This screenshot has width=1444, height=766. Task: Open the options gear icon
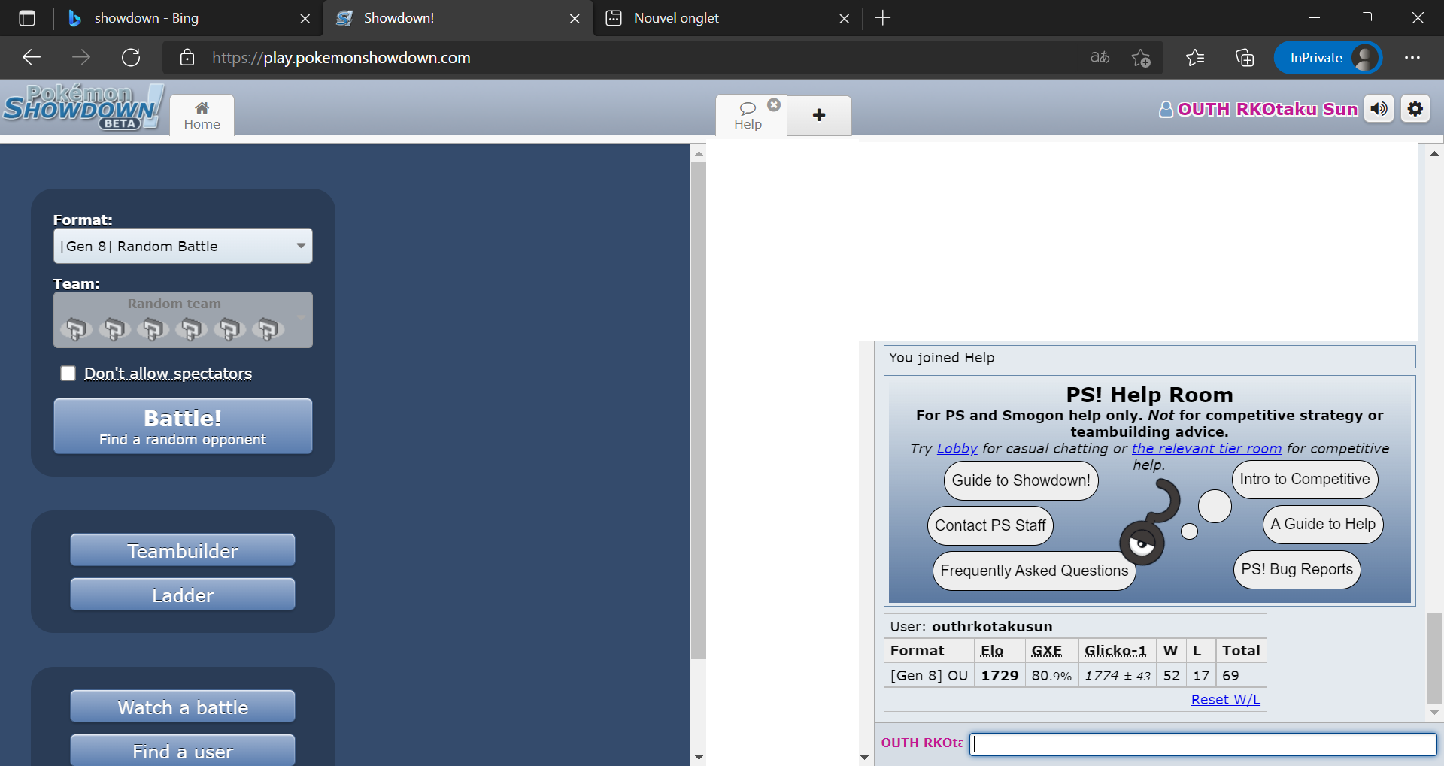[x=1415, y=109]
